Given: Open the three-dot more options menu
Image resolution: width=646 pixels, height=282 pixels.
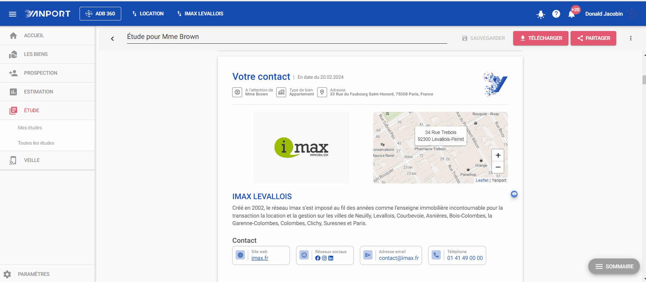Looking at the screenshot, I should click(x=631, y=38).
